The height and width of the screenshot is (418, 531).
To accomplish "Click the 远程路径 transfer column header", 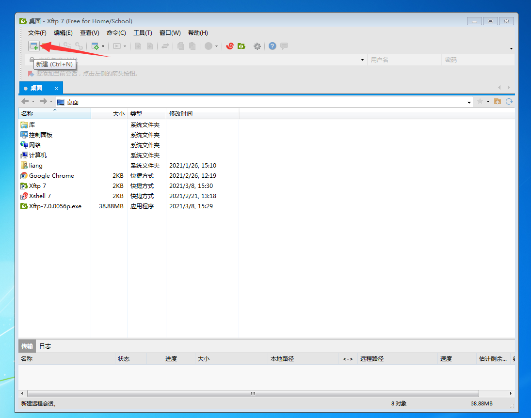I will [x=397, y=359].
